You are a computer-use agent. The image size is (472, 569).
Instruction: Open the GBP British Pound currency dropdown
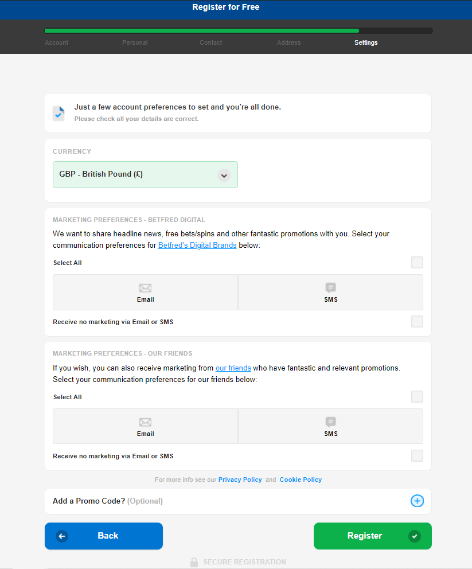[x=145, y=174]
